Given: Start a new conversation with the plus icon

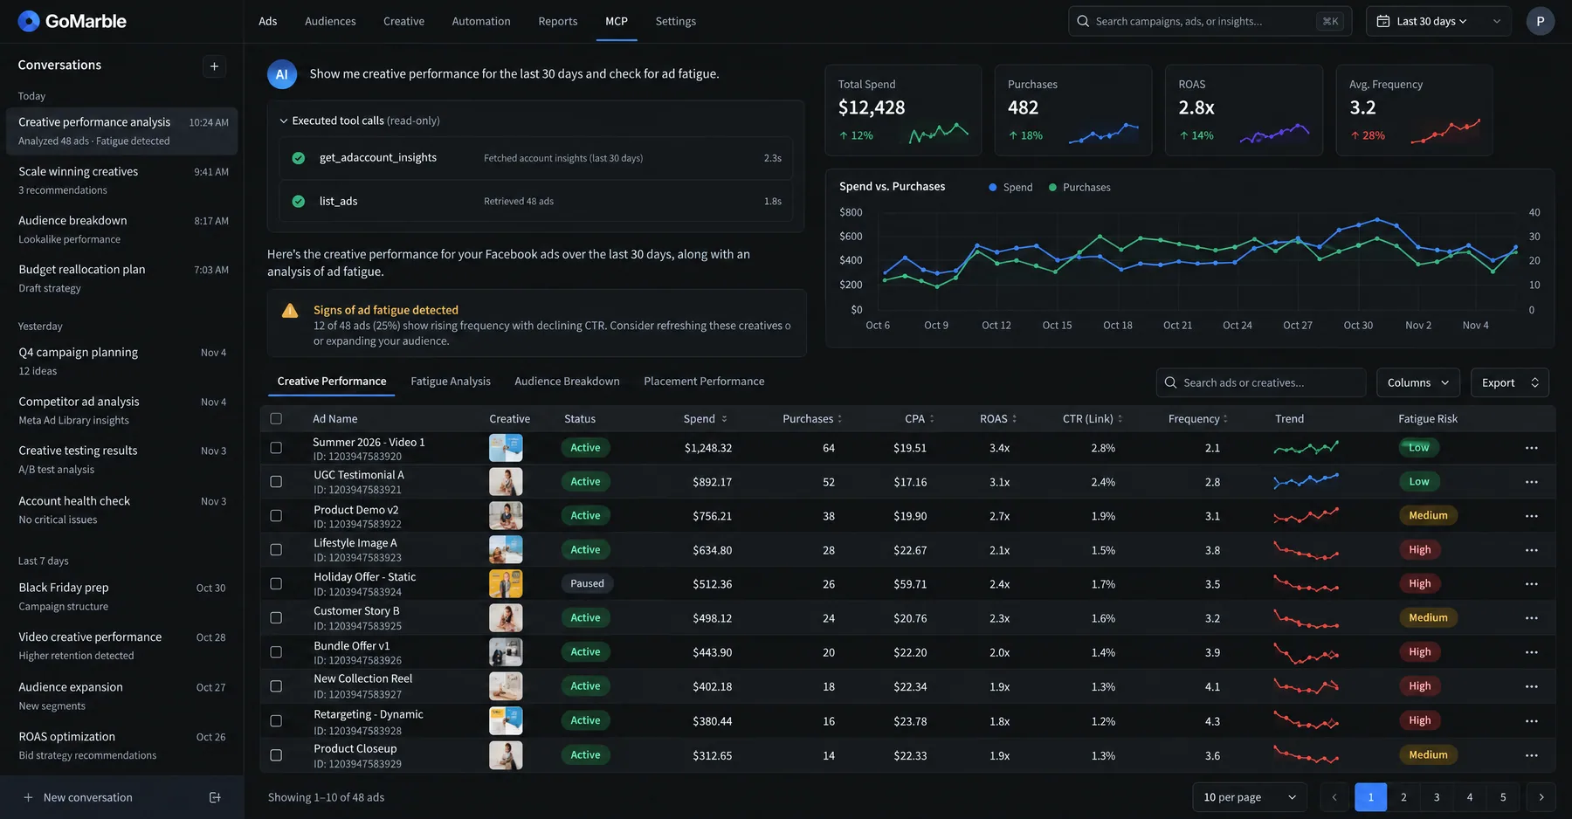Looking at the screenshot, I should (214, 66).
